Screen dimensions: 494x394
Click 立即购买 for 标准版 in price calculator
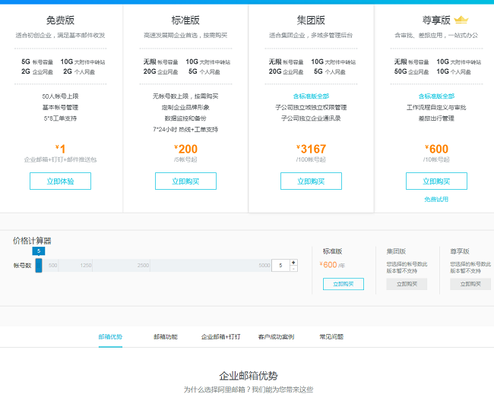343,284
